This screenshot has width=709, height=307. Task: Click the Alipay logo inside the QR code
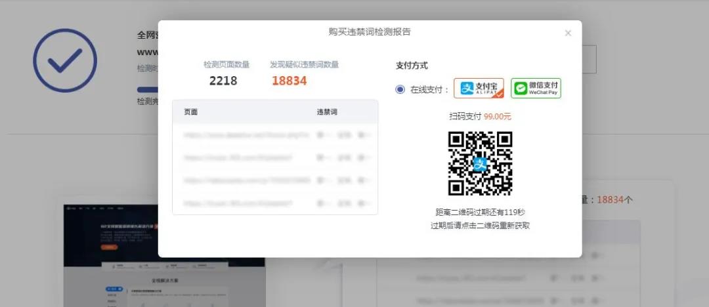(x=480, y=164)
